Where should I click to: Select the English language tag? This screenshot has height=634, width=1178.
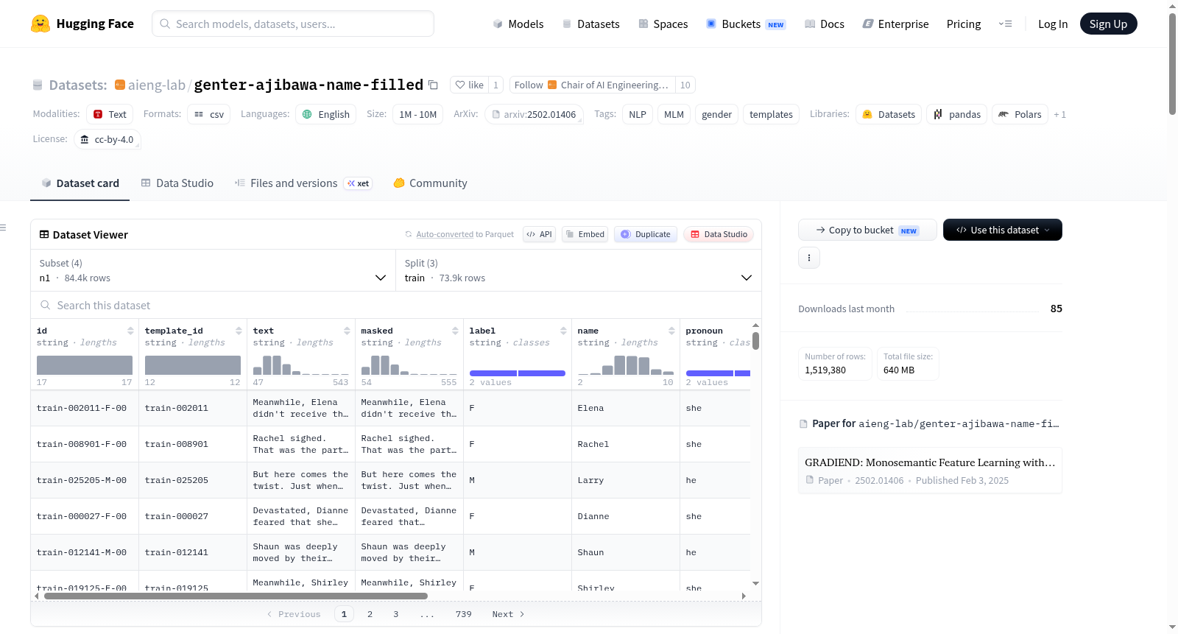[x=326, y=114]
